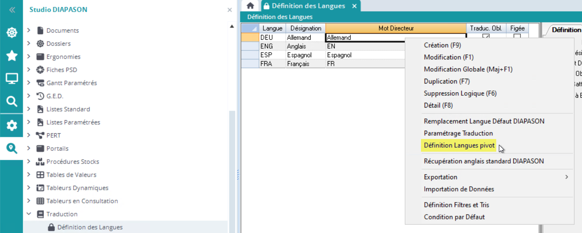Open favorites via the star icon

[x=11, y=56]
